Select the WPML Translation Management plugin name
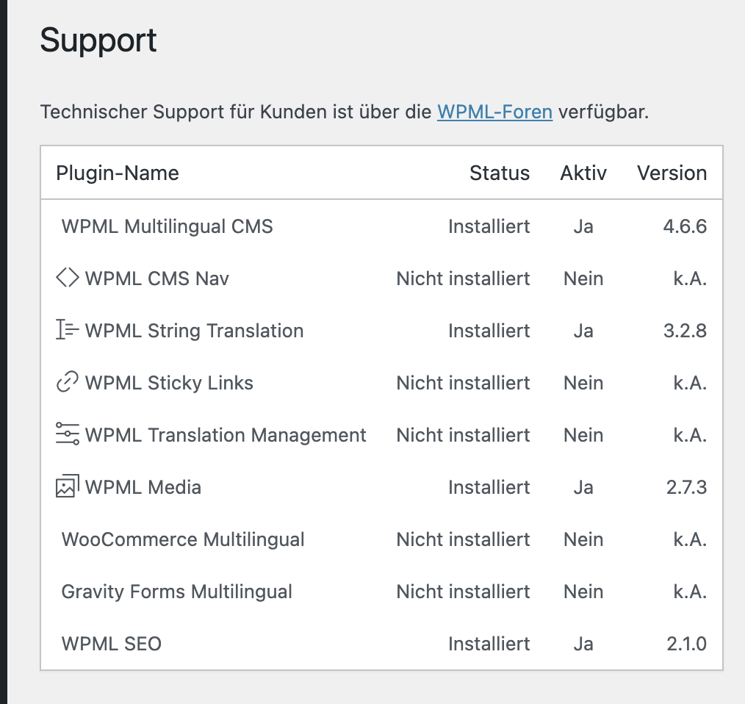 click(x=226, y=436)
